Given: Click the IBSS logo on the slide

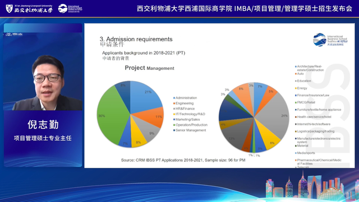Looking at the screenshot, I should click(330, 40).
